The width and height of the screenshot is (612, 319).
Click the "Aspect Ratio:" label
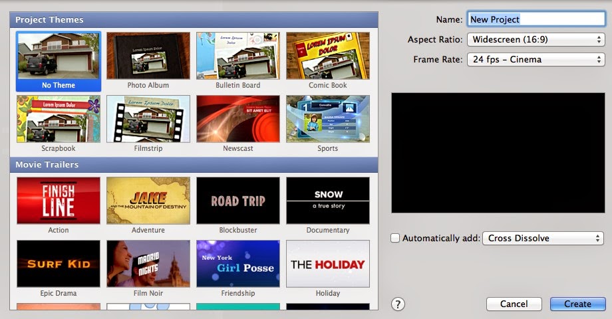[435, 39]
